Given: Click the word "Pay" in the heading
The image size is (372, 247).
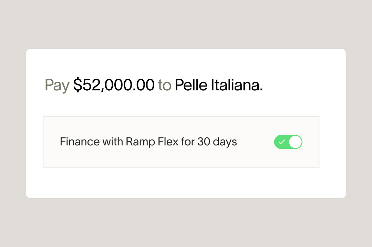Looking at the screenshot, I should tap(57, 85).
